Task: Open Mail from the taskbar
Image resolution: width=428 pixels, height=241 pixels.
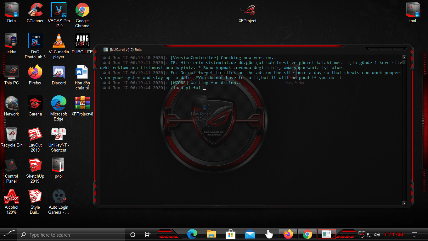Action: [250, 234]
